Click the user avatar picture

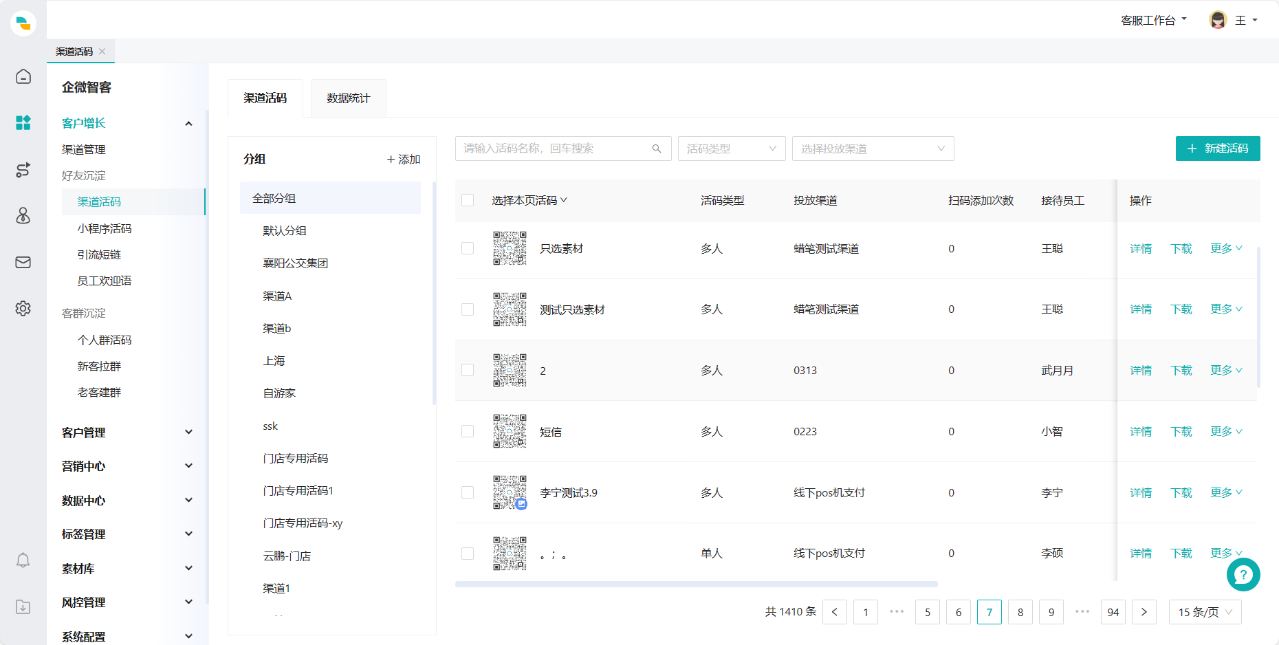point(1218,20)
